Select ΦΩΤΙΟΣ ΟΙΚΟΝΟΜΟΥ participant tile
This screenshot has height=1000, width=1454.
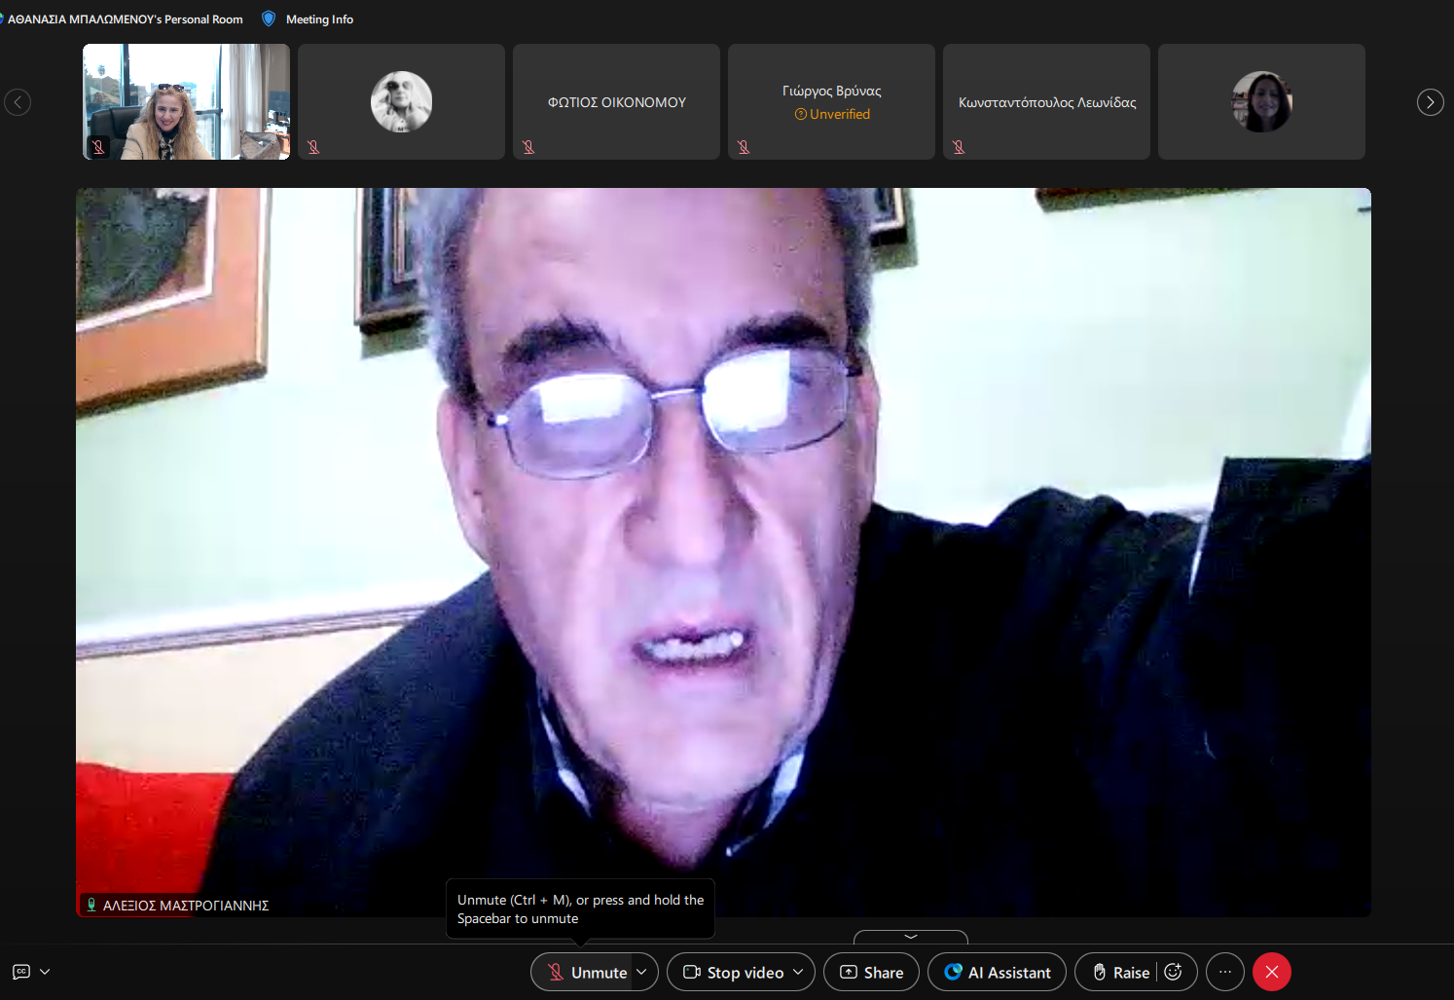click(616, 102)
